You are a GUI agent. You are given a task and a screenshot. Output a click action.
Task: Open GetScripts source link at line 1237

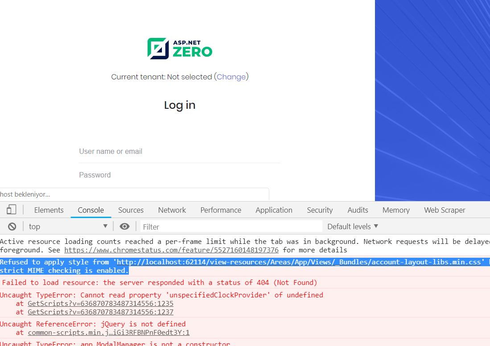101,312
